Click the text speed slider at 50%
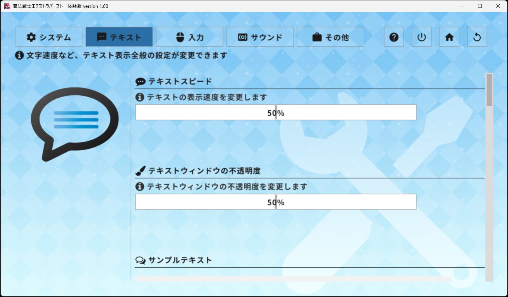Screen dimensions: 508x297 point(276,112)
